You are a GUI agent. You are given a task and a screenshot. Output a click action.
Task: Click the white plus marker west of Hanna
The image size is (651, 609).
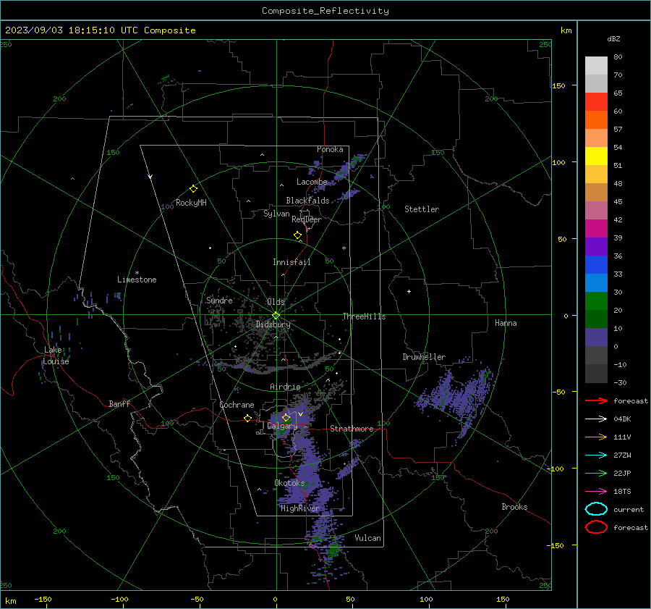(x=409, y=291)
